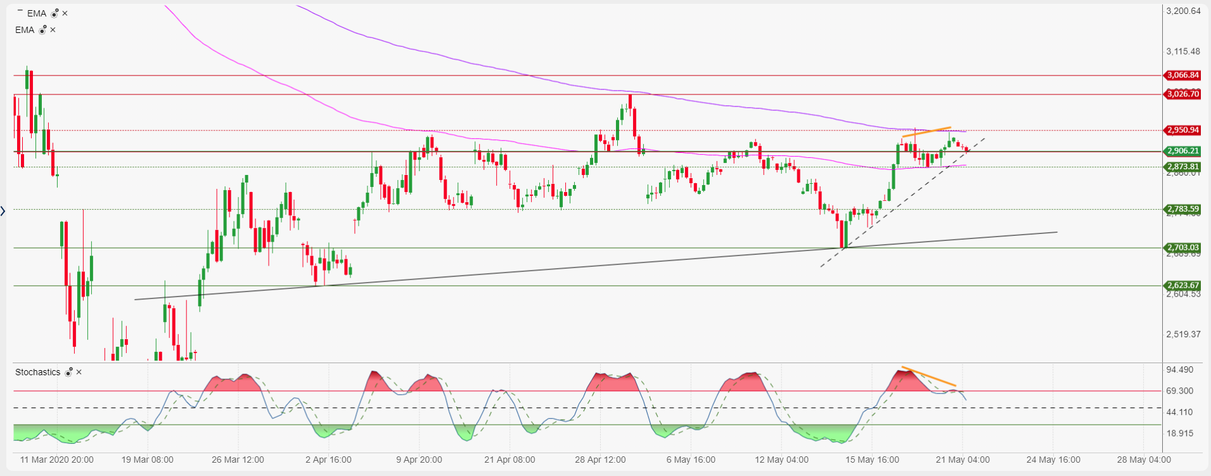Select the 3,026.70 red price level tag

click(1182, 94)
